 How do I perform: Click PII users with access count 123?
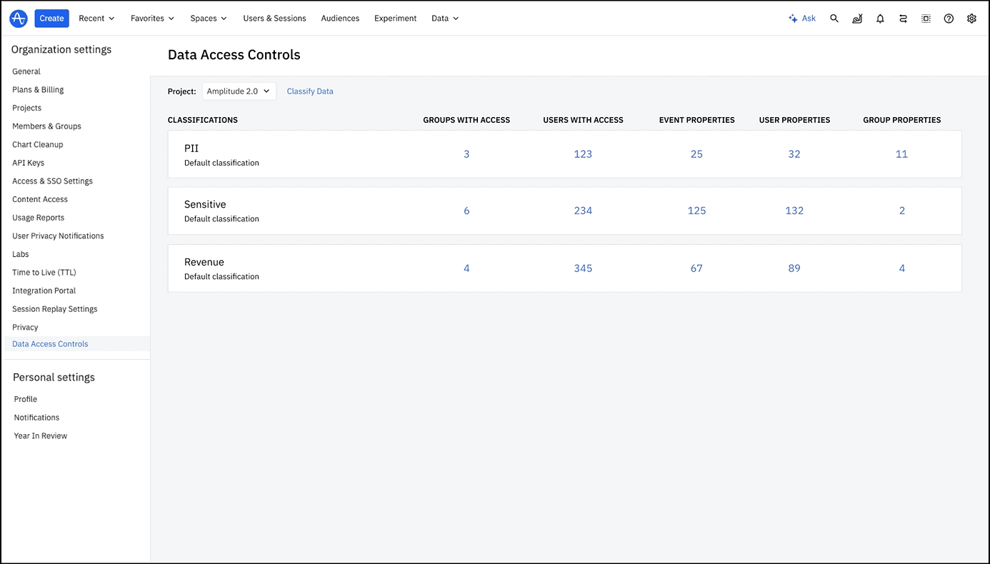[x=583, y=154]
